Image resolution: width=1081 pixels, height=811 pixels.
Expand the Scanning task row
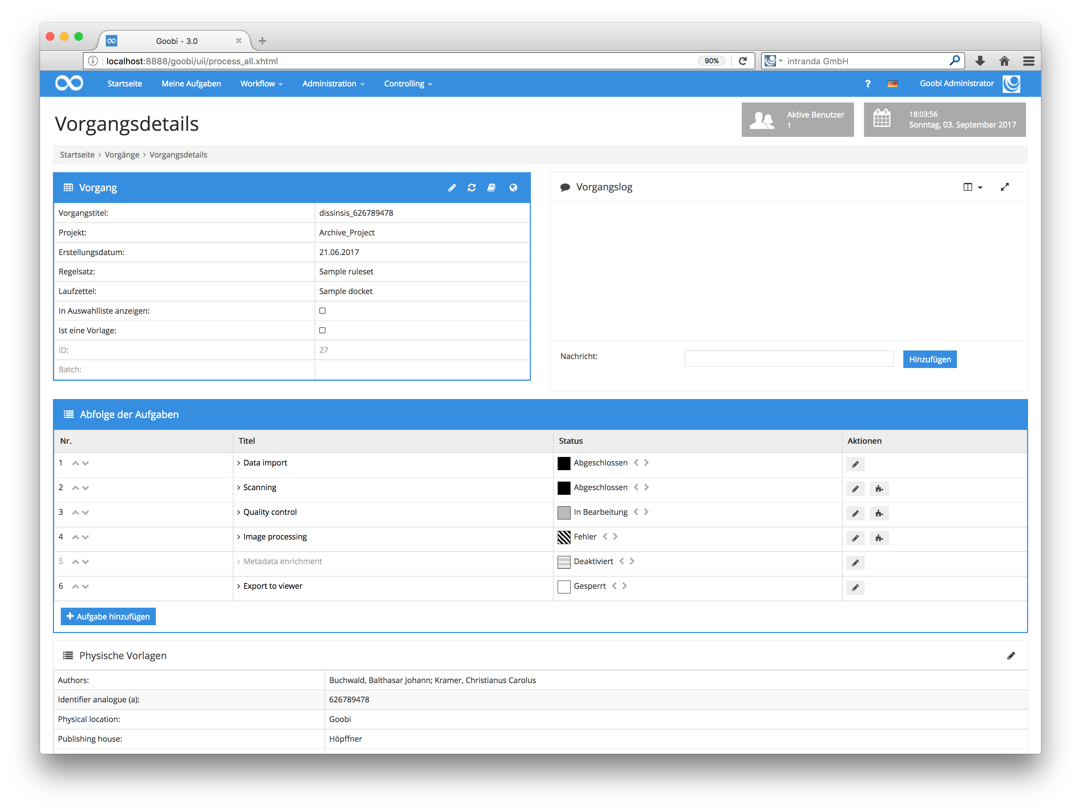coord(257,487)
